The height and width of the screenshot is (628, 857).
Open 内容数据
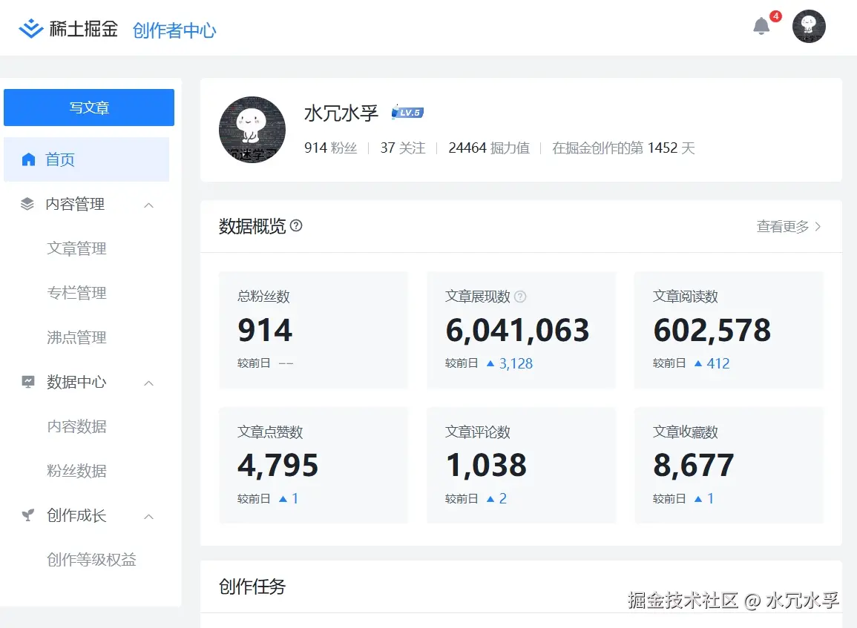coord(76,426)
